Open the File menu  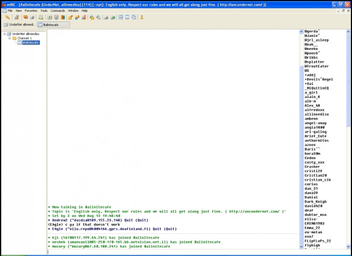point(10,11)
